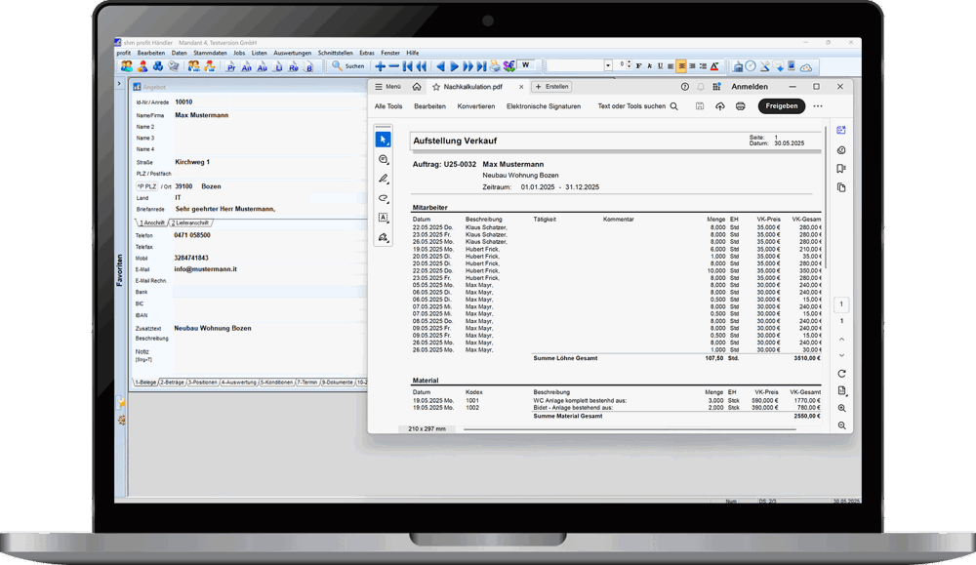Rotate the PDF page with the rotate icon
The image size is (976, 565).
point(841,374)
